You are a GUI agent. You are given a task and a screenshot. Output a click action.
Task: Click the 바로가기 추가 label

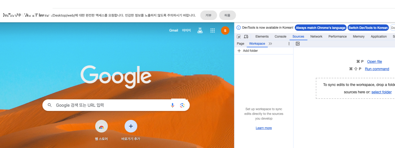131,139
